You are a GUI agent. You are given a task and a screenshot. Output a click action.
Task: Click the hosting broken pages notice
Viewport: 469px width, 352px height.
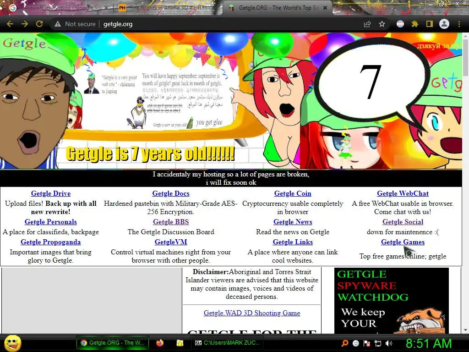pos(231,178)
